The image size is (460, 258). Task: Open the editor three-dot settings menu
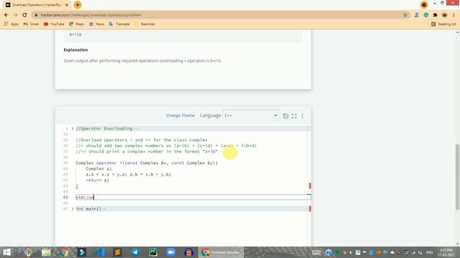[x=303, y=116]
